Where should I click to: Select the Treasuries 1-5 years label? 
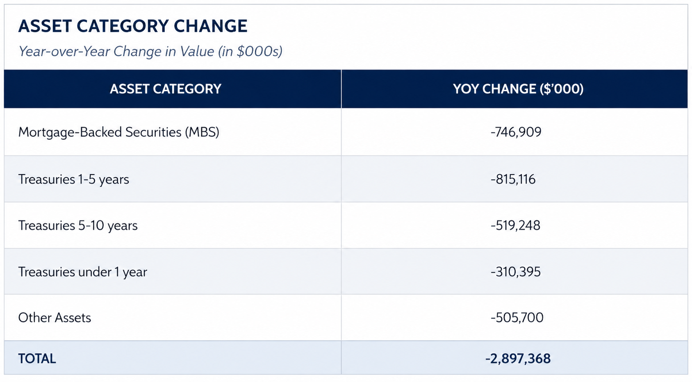point(73,179)
